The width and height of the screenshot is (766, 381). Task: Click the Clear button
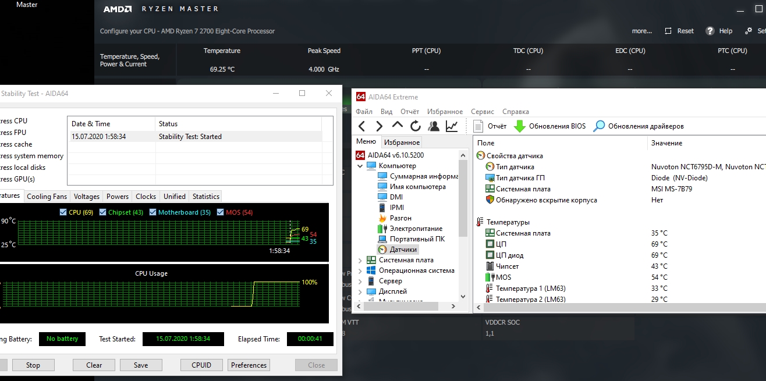[x=94, y=365]
